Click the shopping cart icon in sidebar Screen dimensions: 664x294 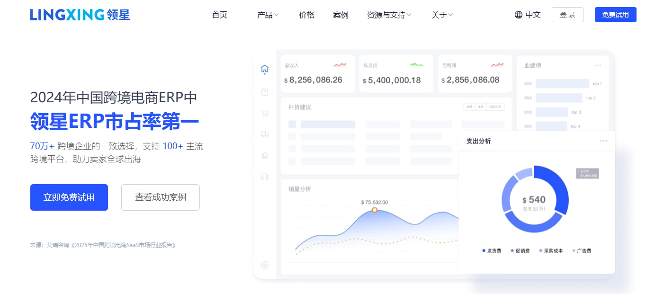(265, 113)
